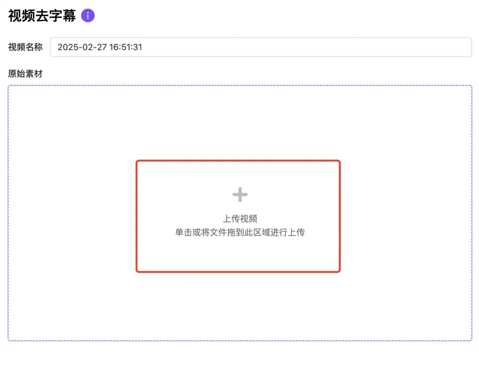Click the time 16:51:31 in the name field
The image size is (479, 373).
(125, 47)
